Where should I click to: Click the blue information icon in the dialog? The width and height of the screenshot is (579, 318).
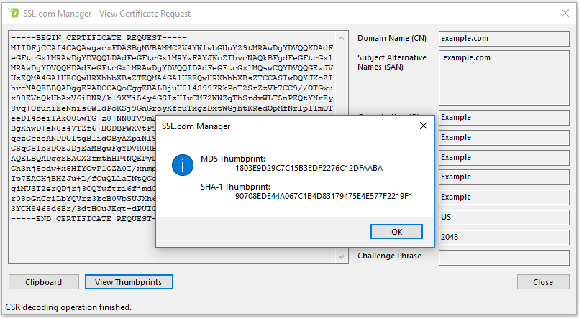click(183, 167)
